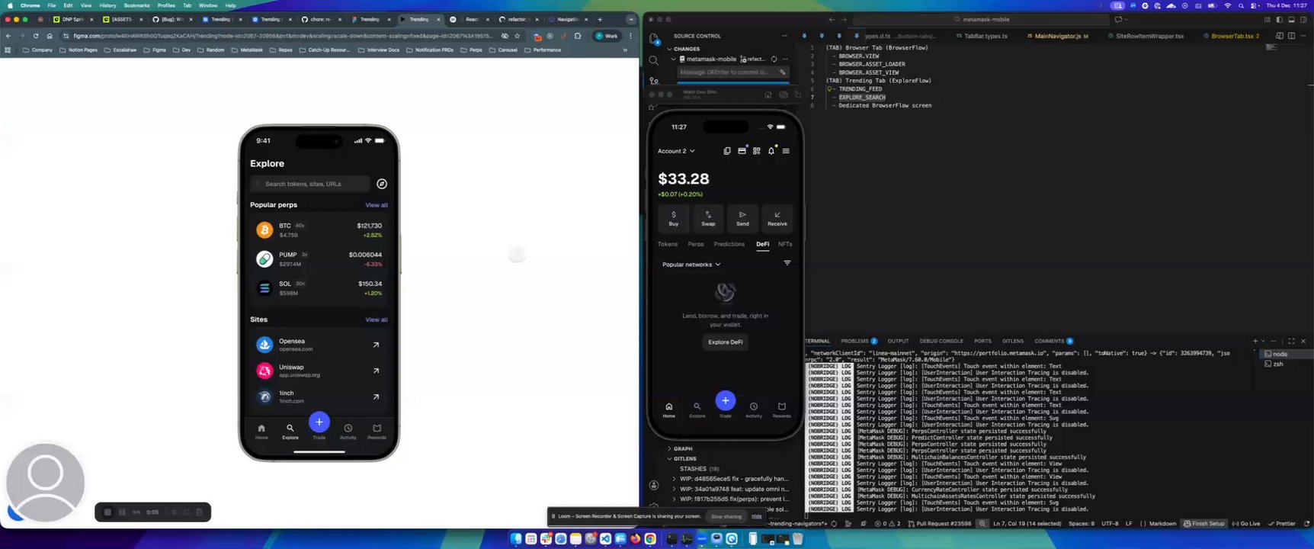Image resolution: width=1314 pixels, height=549 pixels.
Task: Open the 1inch external link arrow
Action: click(376, 396)
